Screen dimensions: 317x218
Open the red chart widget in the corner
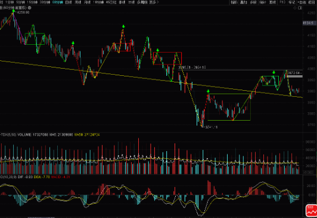311,211
